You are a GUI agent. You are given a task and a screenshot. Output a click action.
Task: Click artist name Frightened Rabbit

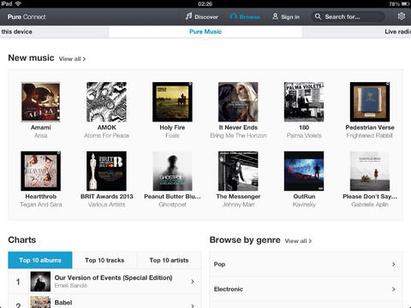370,135
